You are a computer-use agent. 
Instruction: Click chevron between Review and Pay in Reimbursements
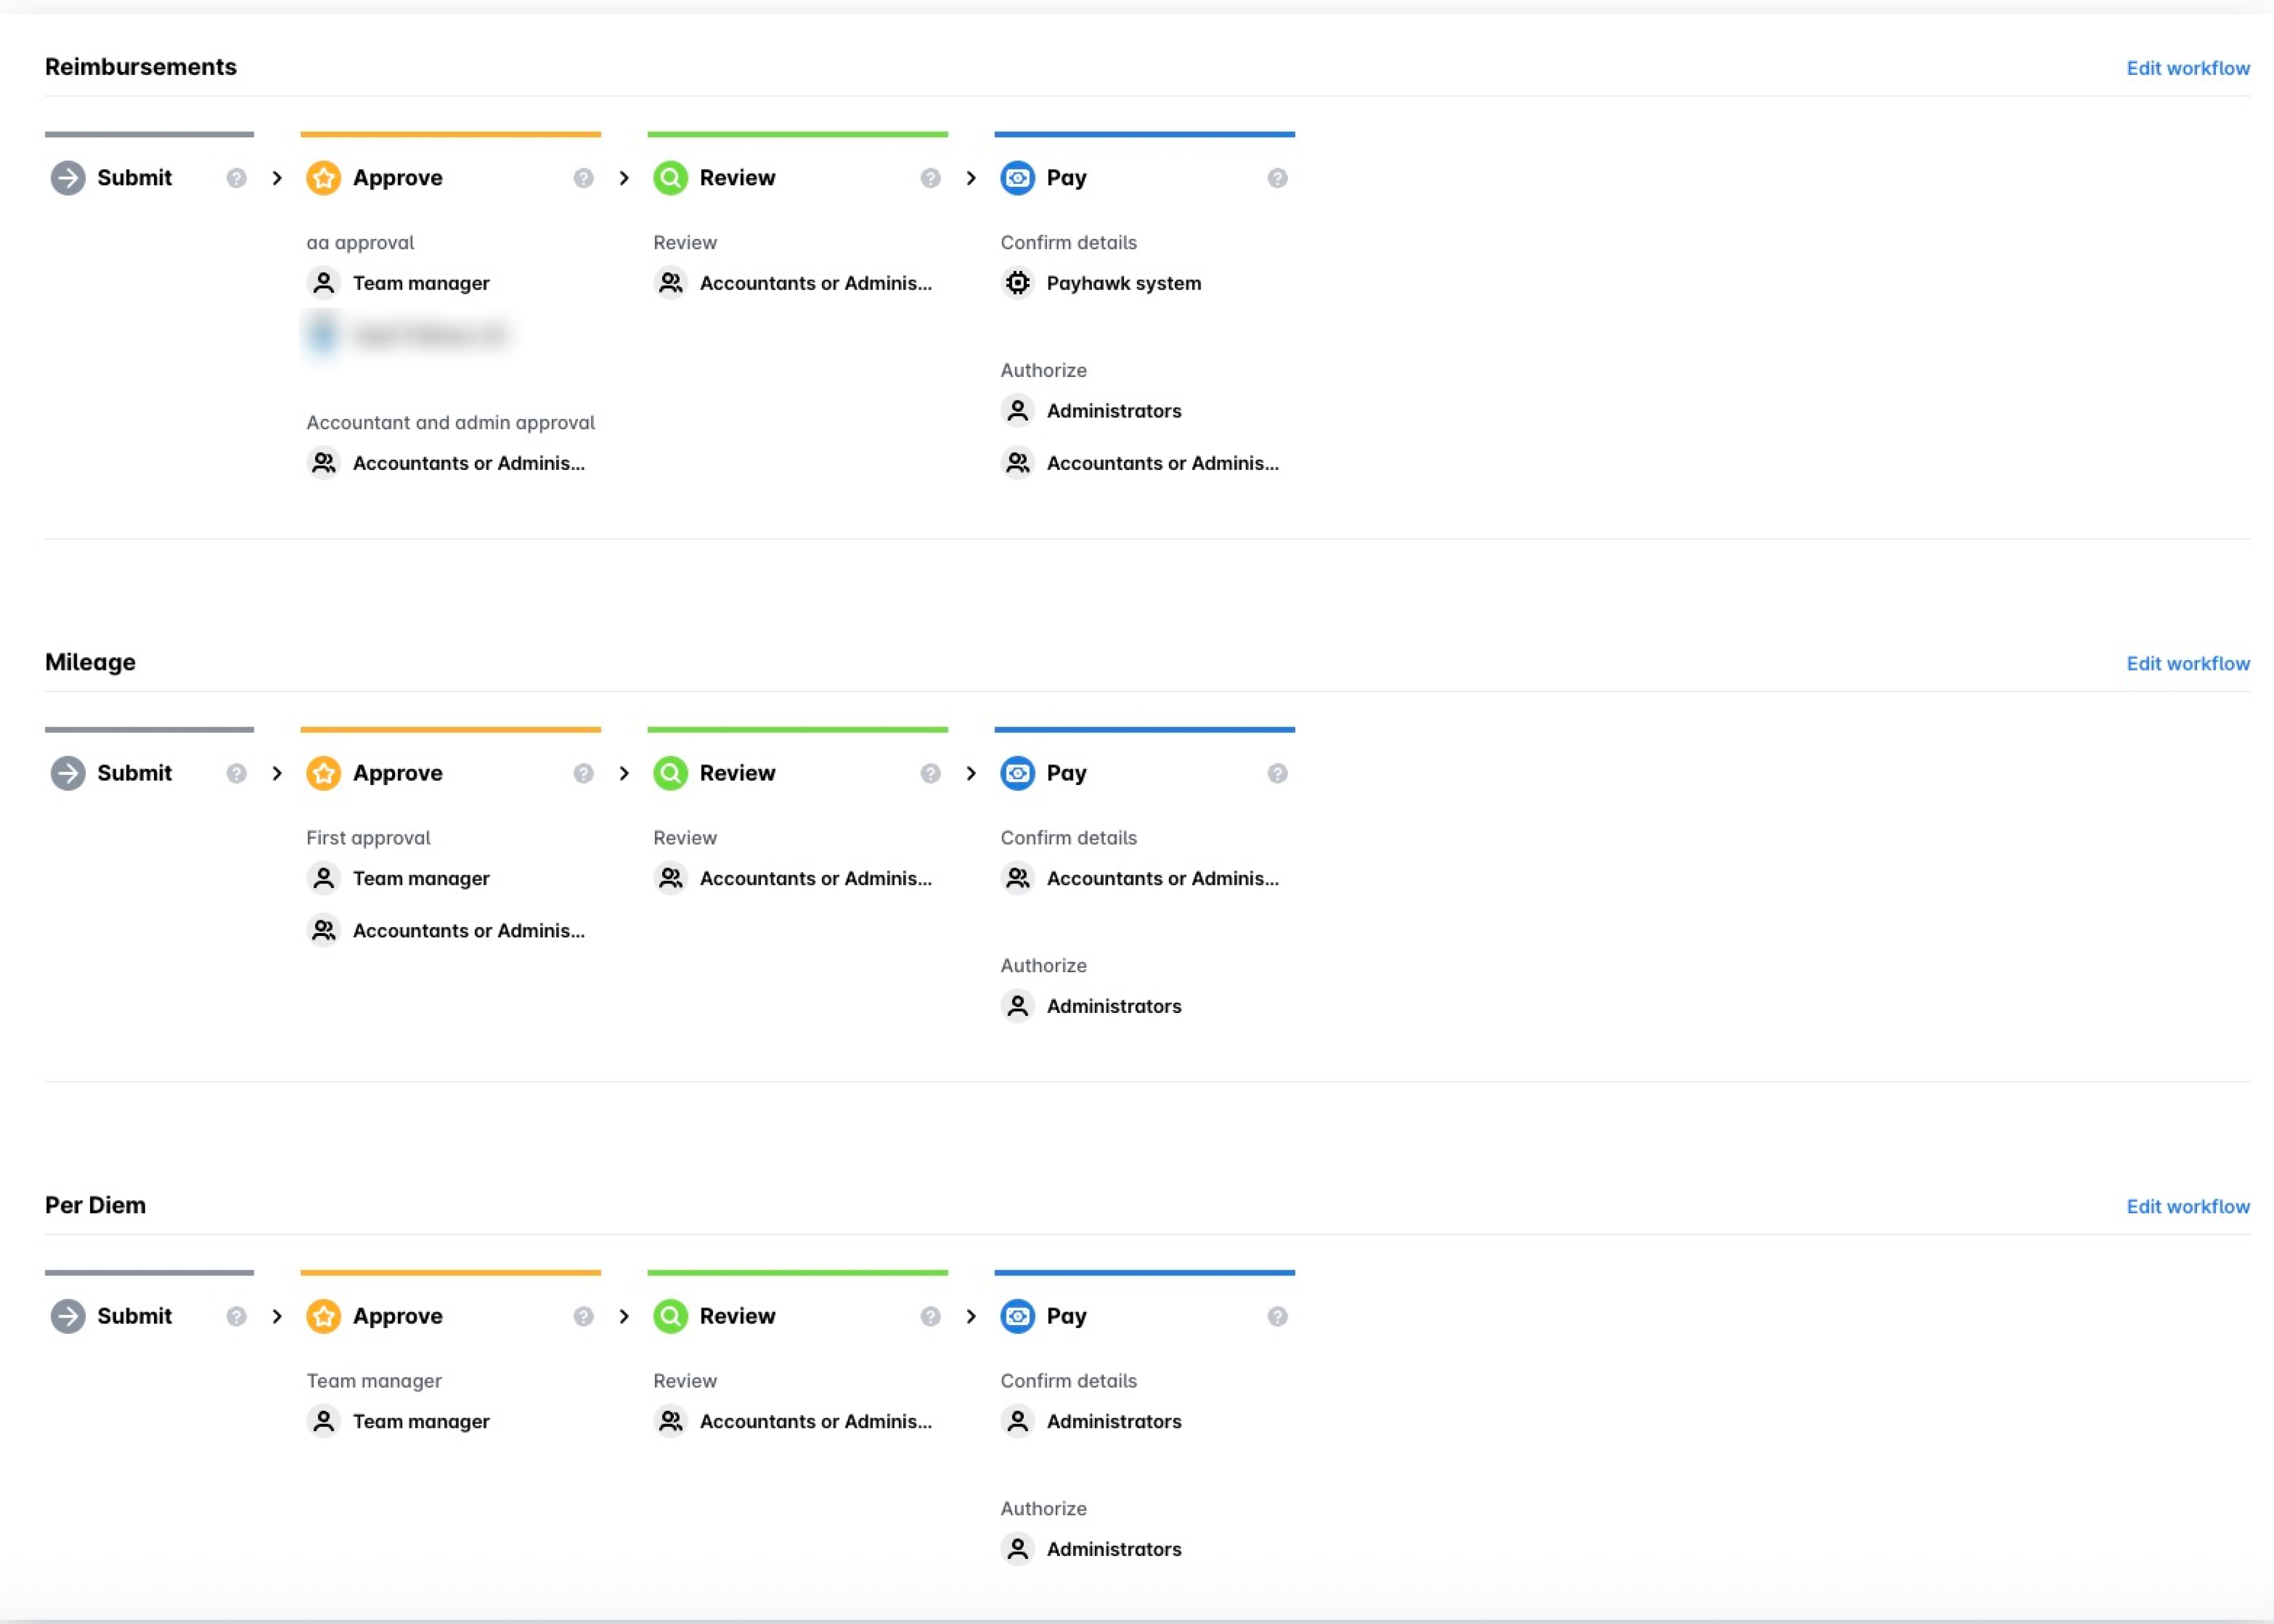(971, 178)
